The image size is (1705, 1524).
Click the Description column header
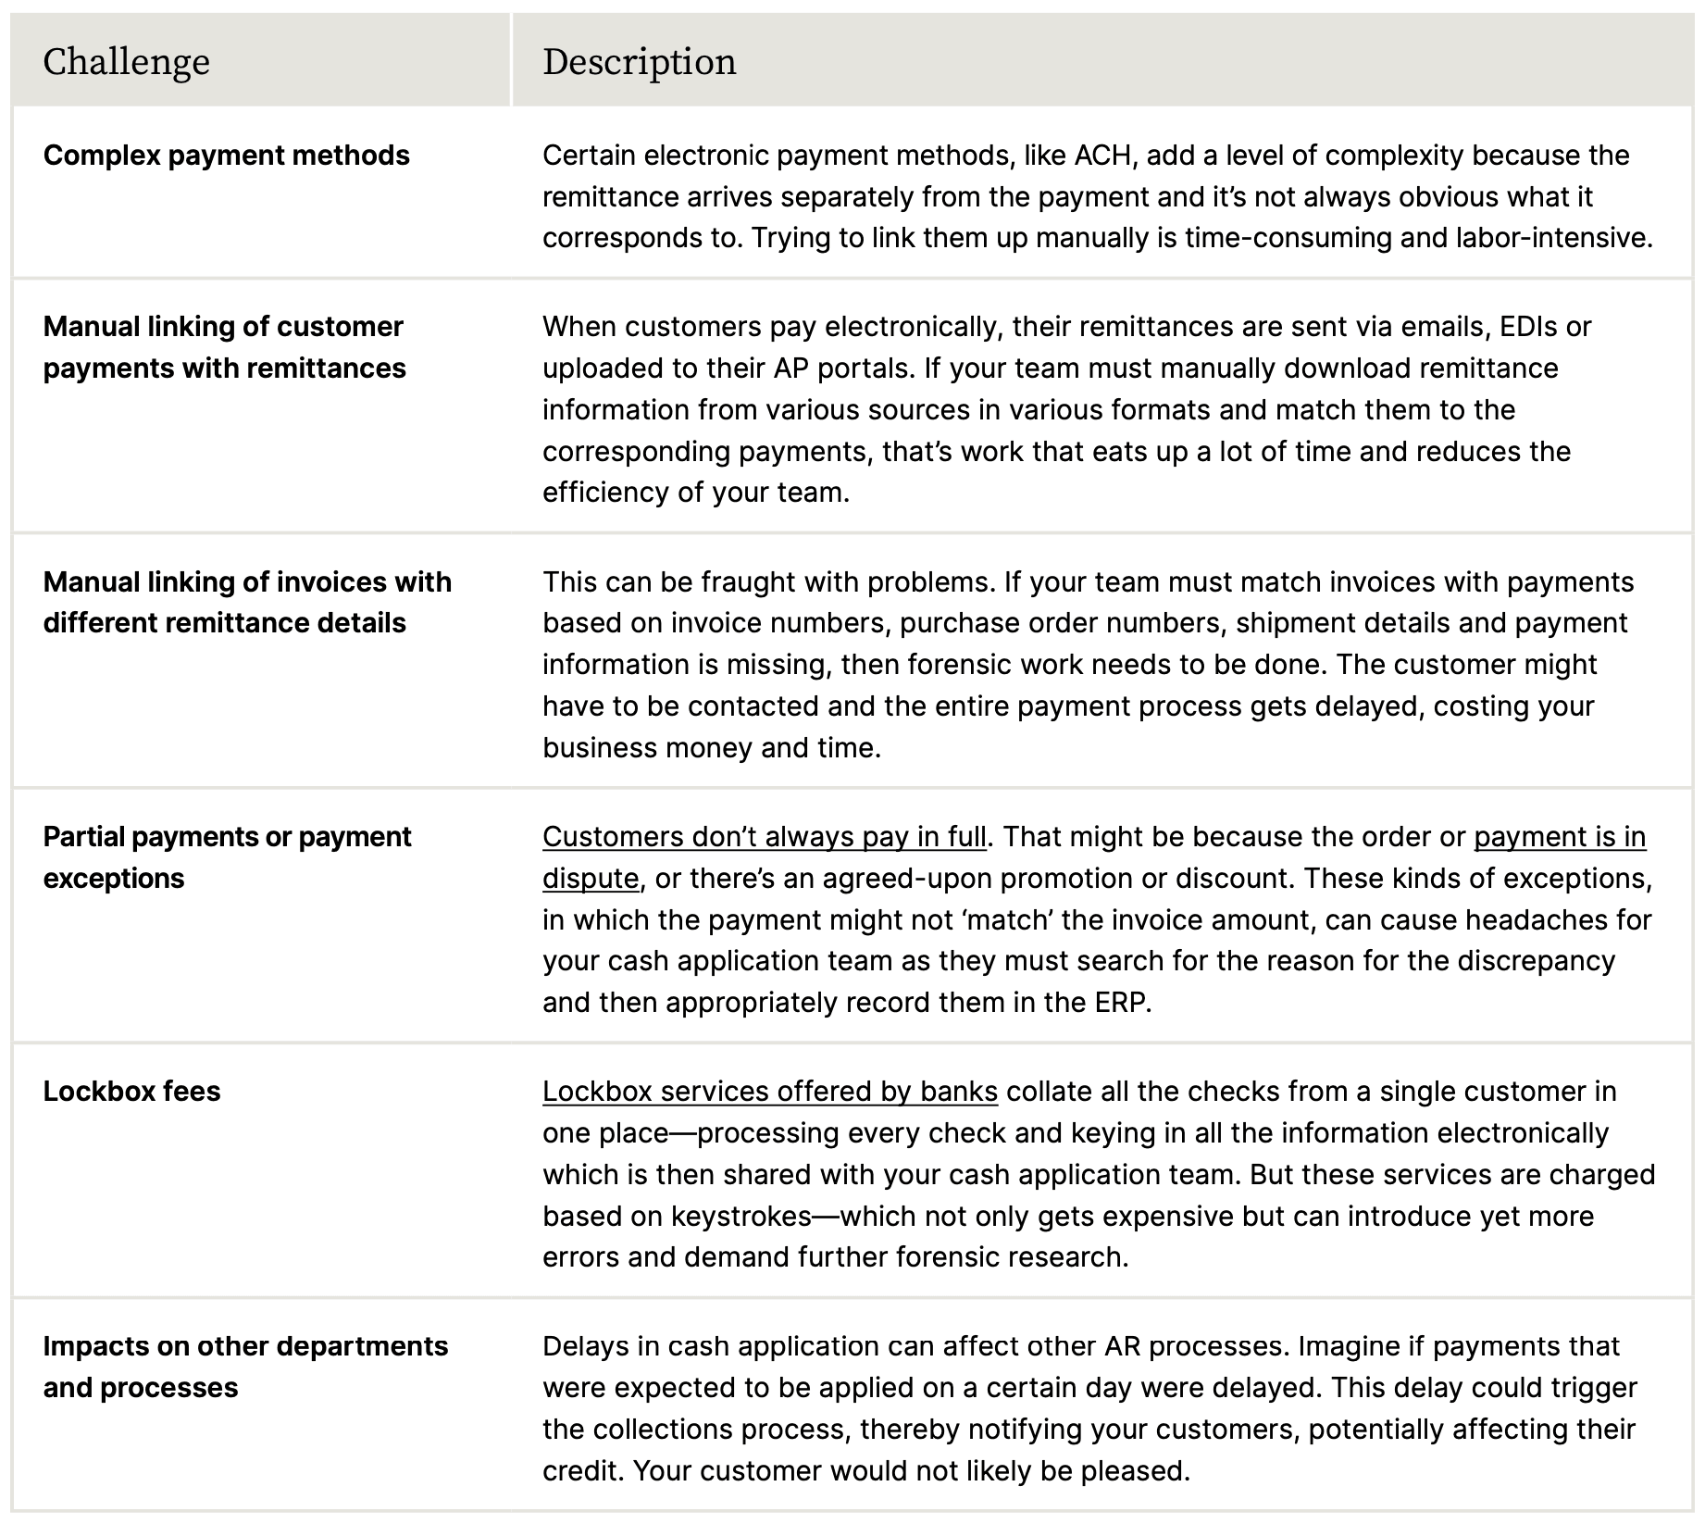pos(639,62)
